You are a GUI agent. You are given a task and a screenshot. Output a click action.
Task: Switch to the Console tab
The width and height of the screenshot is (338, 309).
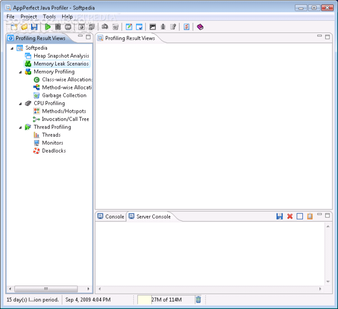110,217
